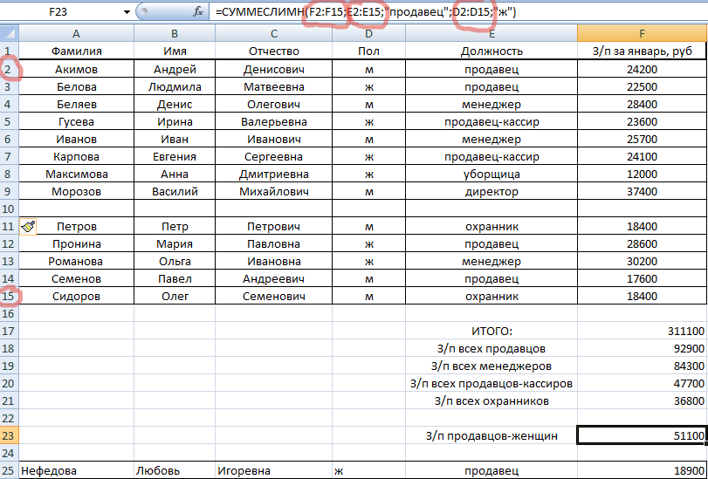This screenshot has height=479, width=708.
Task: Select row 2 header
Action: pos(9,69)
